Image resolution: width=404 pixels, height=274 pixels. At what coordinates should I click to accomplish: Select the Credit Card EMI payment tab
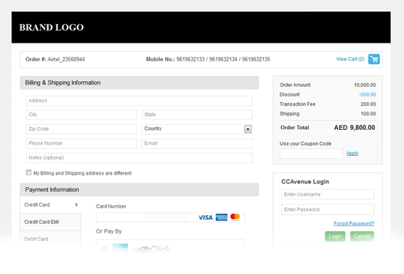point(51,222)
